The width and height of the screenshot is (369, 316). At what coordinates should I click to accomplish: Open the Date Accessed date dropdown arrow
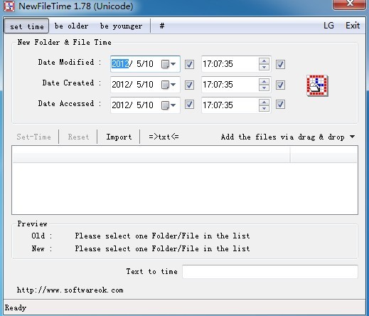173,105
